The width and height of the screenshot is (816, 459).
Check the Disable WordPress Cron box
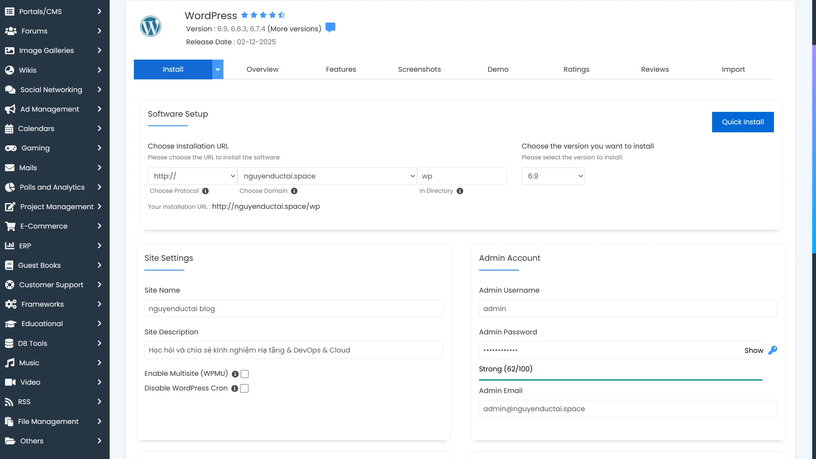coord(244,389)
